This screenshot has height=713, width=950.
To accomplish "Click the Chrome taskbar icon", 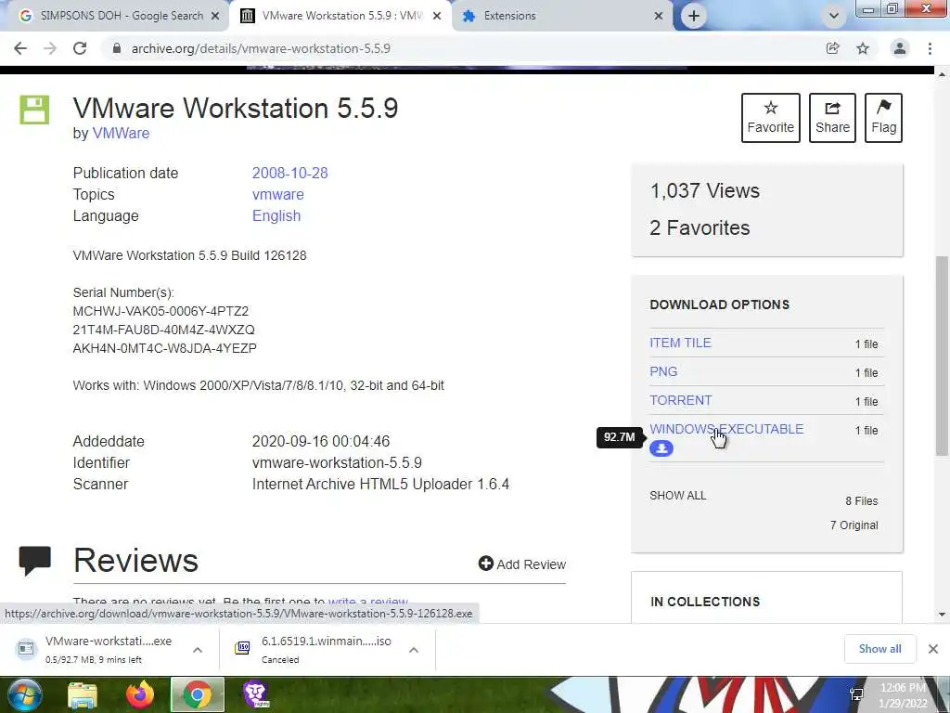I will click(x=198, y=694).
